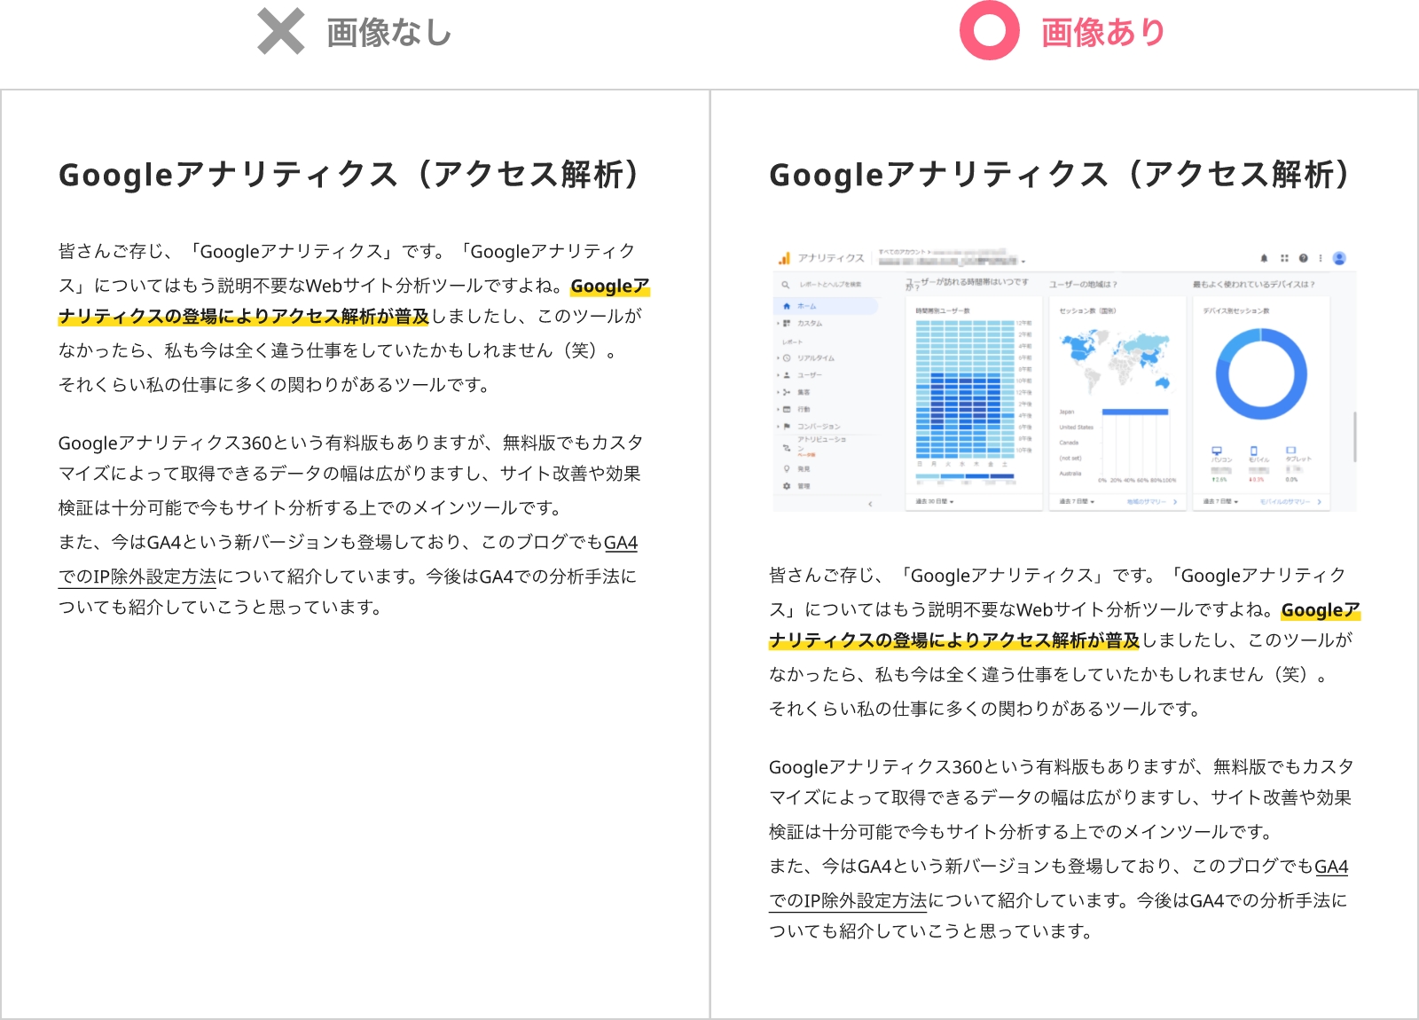This screenshot has width=1419, height=1020.
Task: Expand the ユーザー section triangle
Action: tap(778, 375)
